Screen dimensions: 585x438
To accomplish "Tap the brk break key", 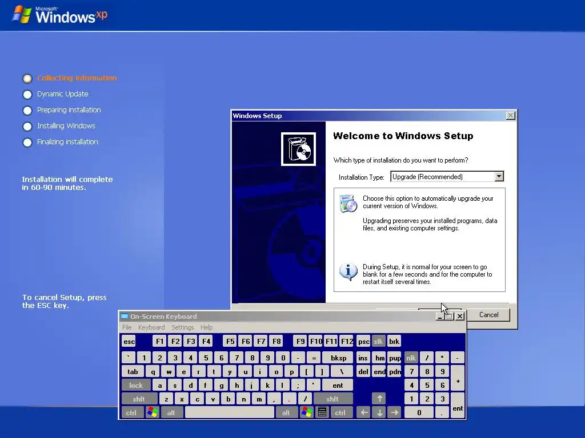I will 394,342.
